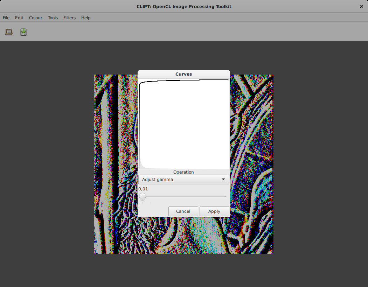Open the Edit menu
The height and width of the screenshot is (287, 368).
(x=19, y=18)
